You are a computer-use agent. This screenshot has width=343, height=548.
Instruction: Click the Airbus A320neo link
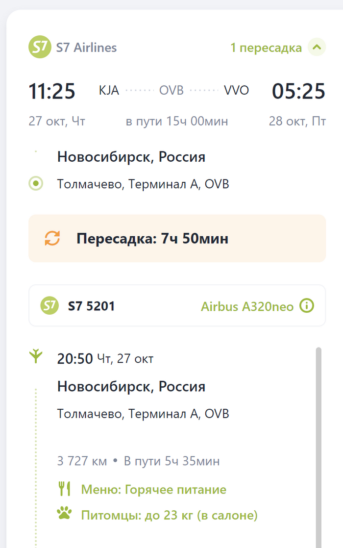point(247,306)
